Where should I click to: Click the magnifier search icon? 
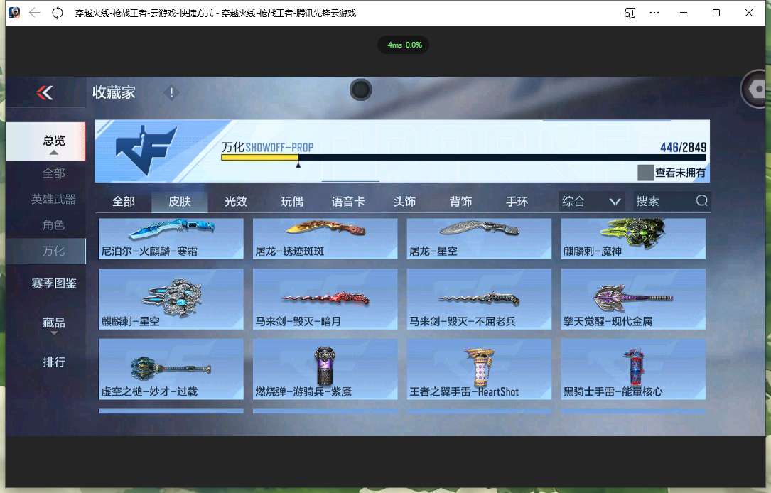(x=701, y=200)
